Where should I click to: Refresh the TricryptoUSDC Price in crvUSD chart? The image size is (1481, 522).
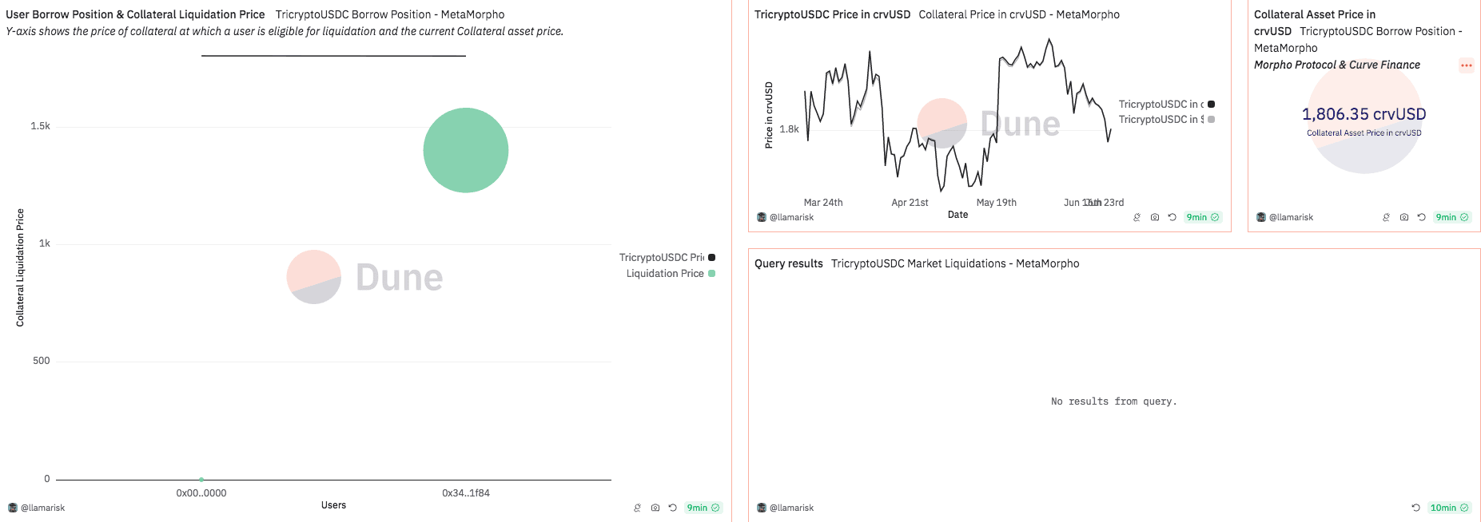click(1172, 217)
